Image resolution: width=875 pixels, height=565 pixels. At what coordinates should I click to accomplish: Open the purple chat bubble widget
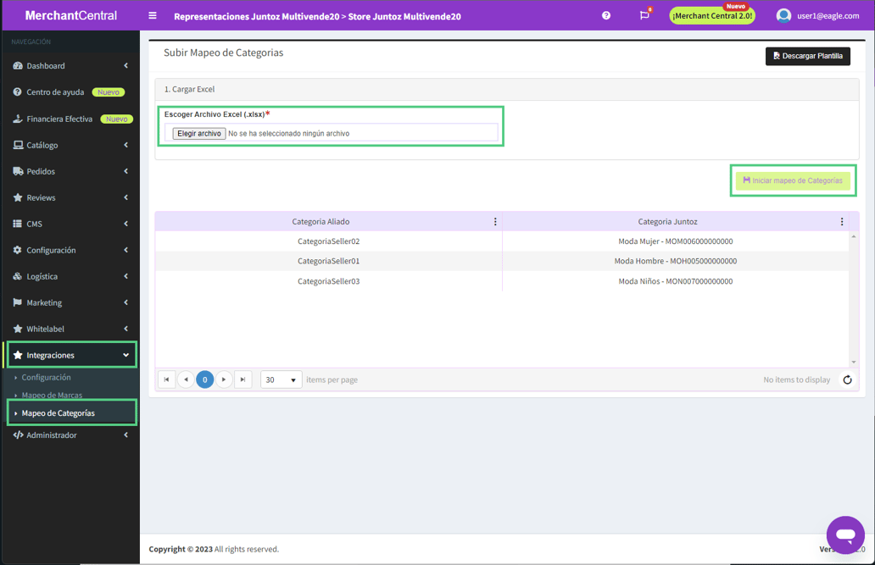(x=845, y=535)
